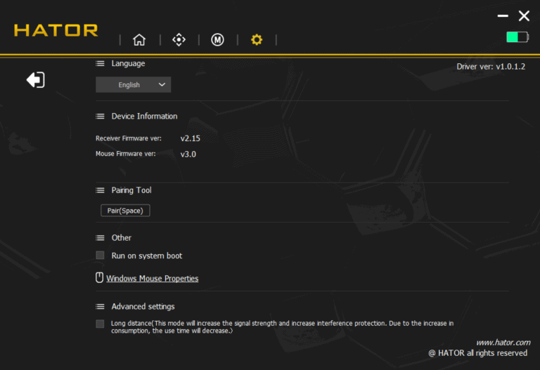This screenshot has width=540, height=370.
Task: Click the Language section header
Action: coord(128,63)
